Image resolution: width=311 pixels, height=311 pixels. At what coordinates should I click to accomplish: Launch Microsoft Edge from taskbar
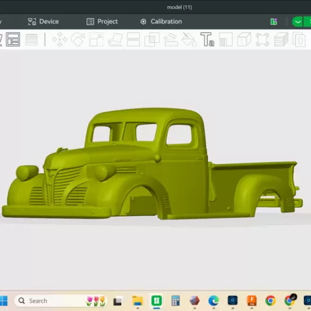point(214,301)
